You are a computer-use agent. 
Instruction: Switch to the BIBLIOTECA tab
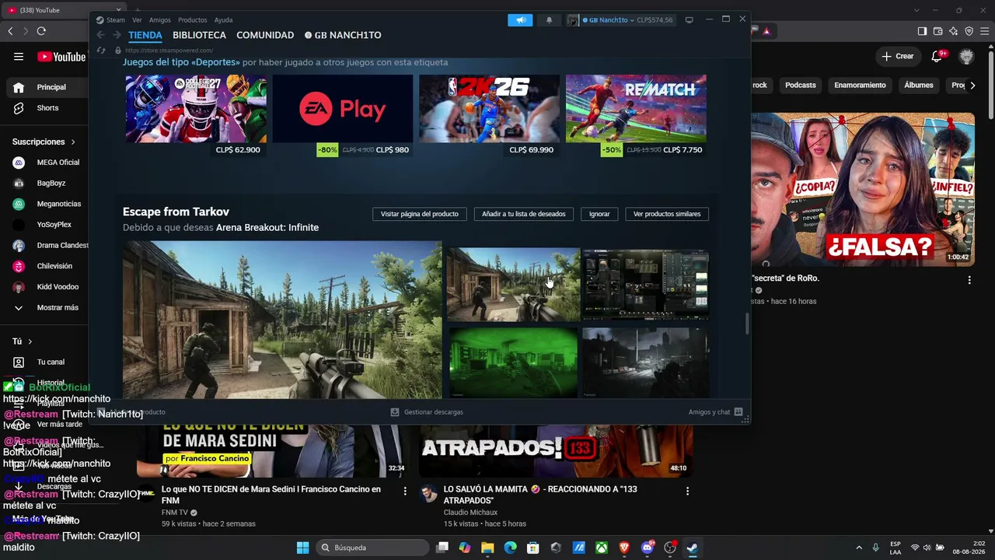[199, 35]
